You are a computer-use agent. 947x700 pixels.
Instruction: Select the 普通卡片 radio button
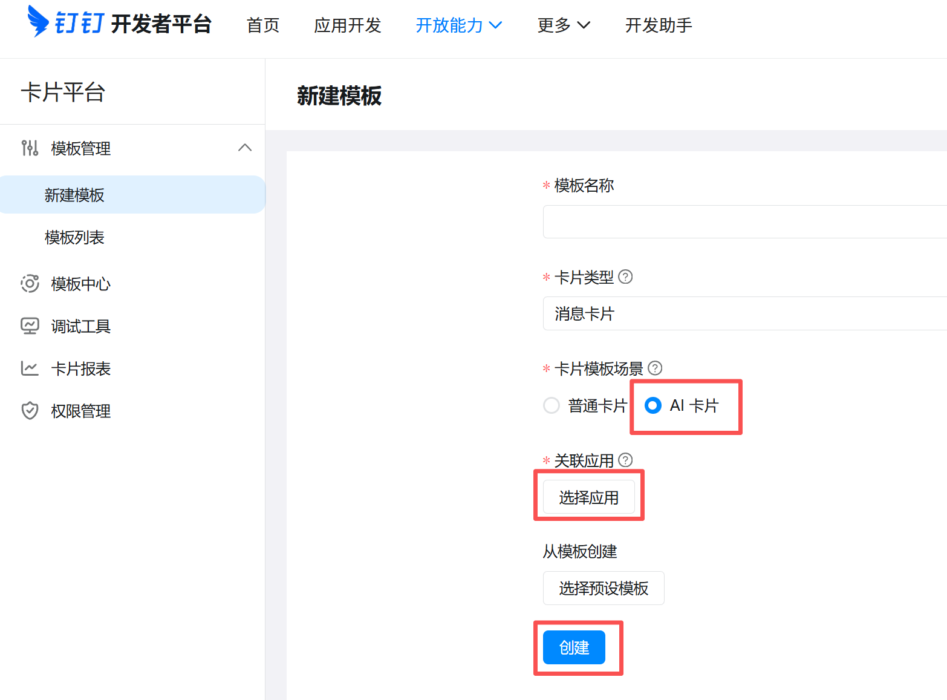(552, 405)
